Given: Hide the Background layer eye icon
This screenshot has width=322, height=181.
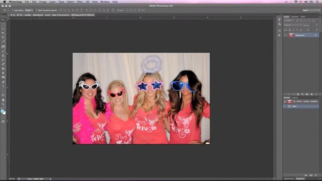Looking at the screenshot, I should [285, 35].
